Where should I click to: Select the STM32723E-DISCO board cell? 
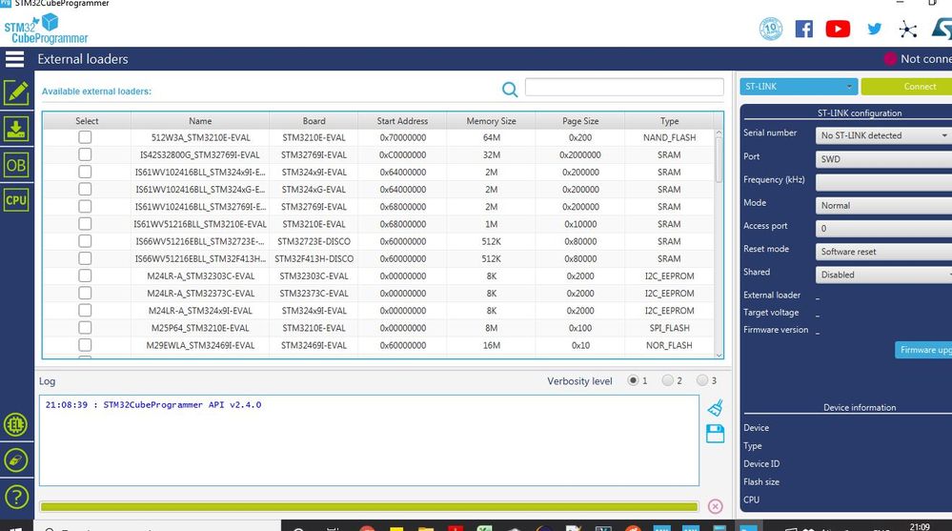coord(314,241)
